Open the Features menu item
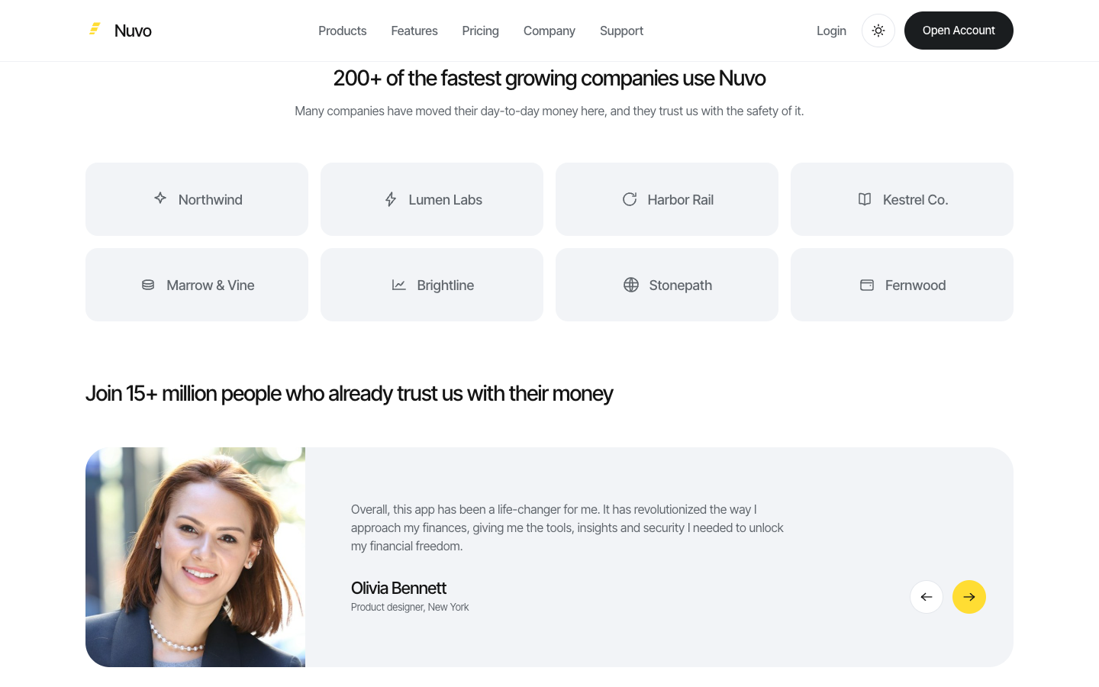Image resolution: width=1099 pixels, height=687 pixels. [x=414, y=31]
